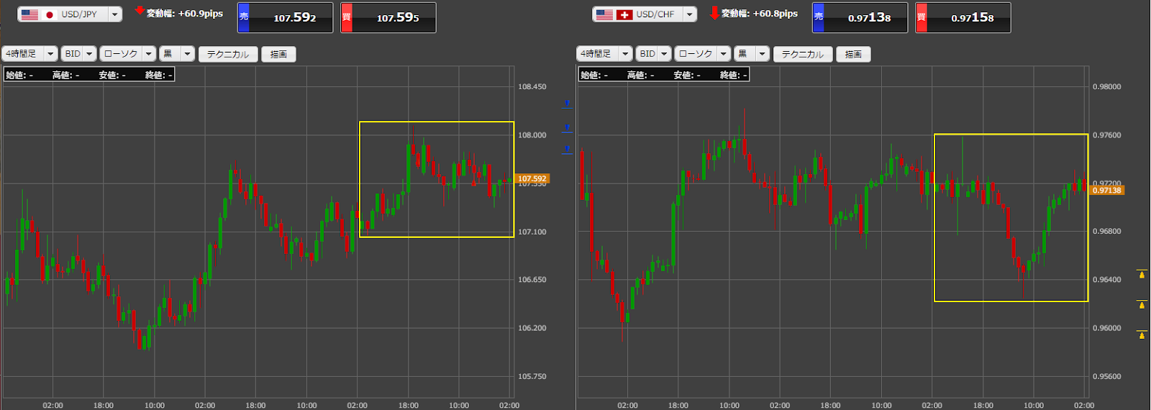Viewport: 1151px width, 410px height.
Task: Click the Swiss flag icon in pair selector
Action: point(624,14)
